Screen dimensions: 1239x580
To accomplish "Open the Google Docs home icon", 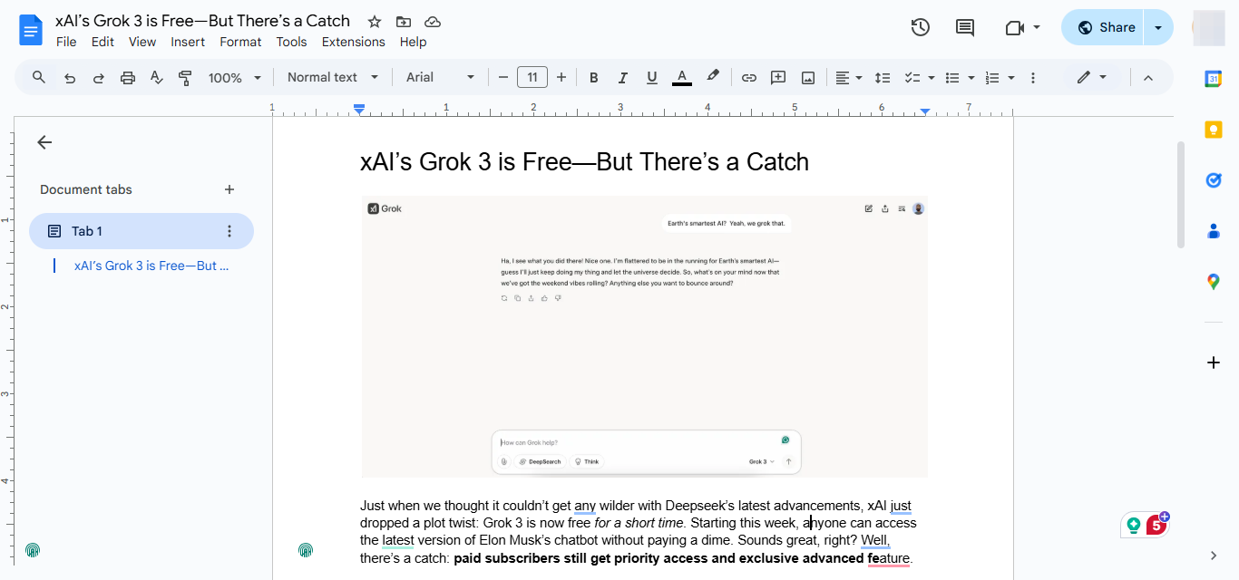I will pyautogui.click(x=31, y=29).
